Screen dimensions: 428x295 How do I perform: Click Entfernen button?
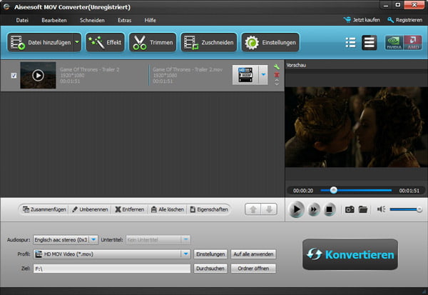pyautogui.click(x=129, y=209)
